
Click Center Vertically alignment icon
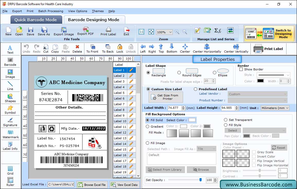point(236,49)
